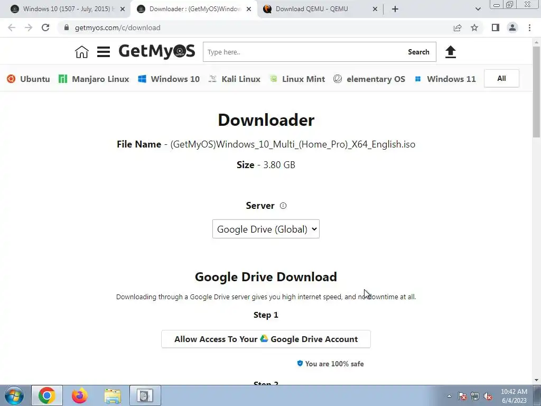Image resolution: width=541 pixels, height=406 pixels.
Task: Click the Server info icon
Action: pos(283,206)
